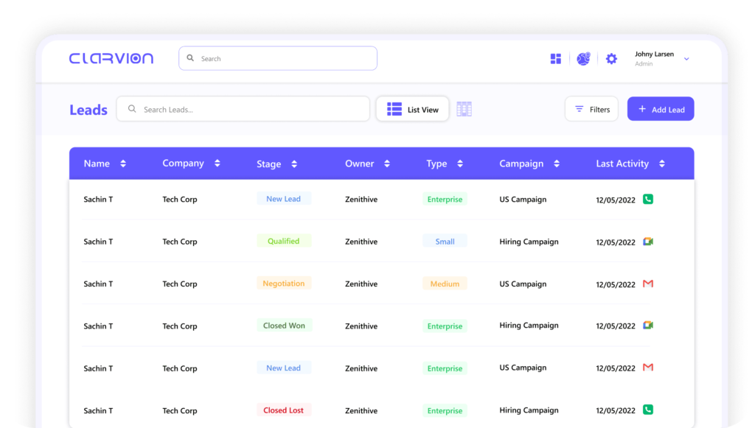
Task: Open the dashboard grid icon in header
Action: pyautogui.click(x=556, y=59)
